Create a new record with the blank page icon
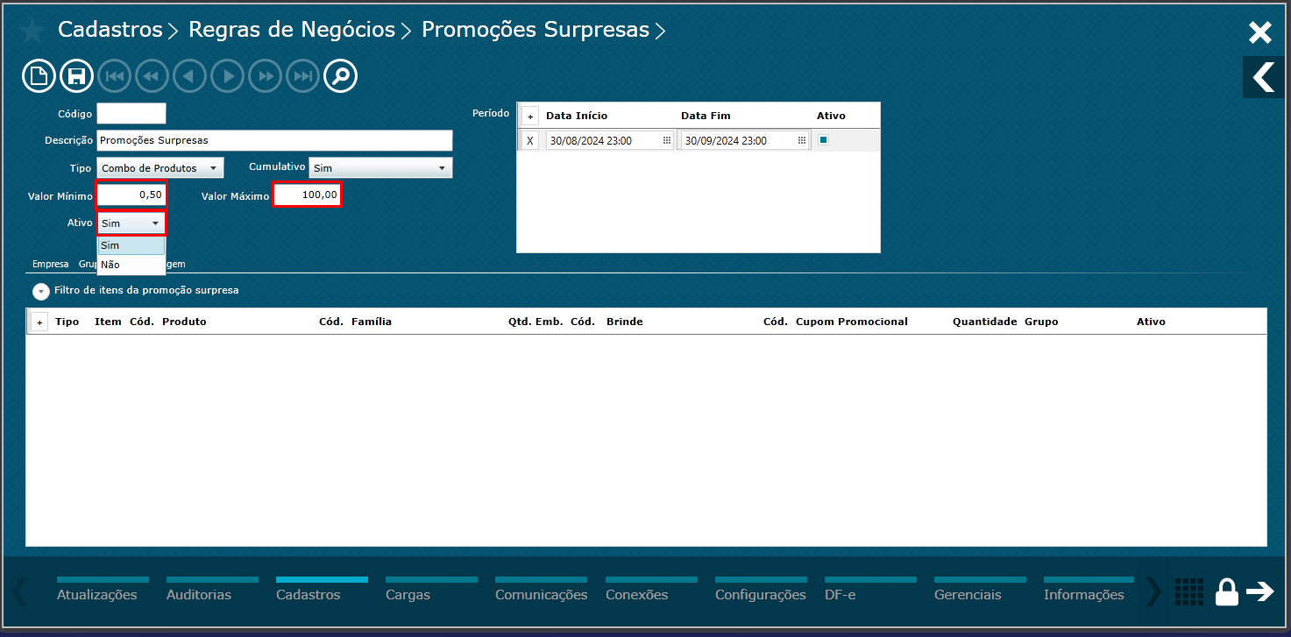The width and height of the screenshot is (1291, 637). pyautogui.click(x=39, y=75)
